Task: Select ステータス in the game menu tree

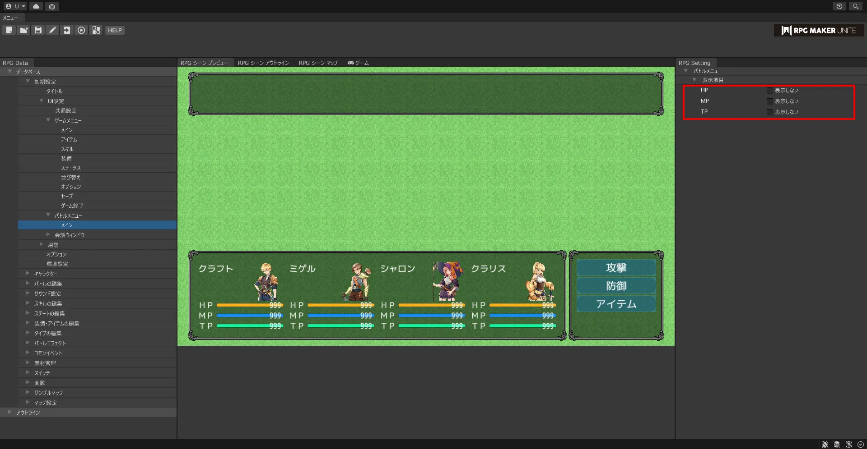Action: (x=71, y=168)
